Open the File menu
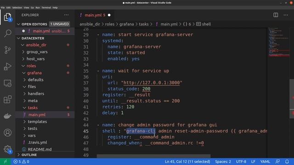 [3, 8]
